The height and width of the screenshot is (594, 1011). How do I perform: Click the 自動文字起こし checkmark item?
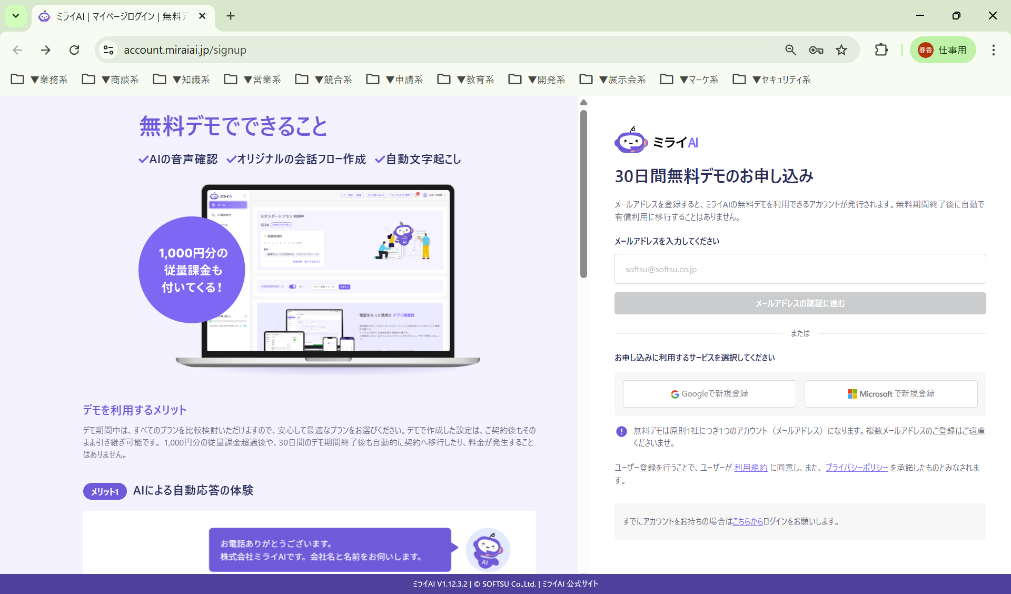click(418, 159)
